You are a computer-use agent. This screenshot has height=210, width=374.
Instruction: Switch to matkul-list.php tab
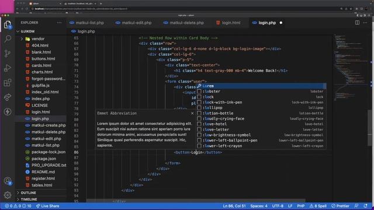pos(86,23)
